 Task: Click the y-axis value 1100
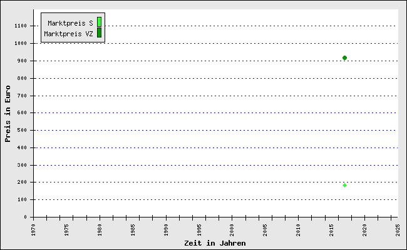21,26
